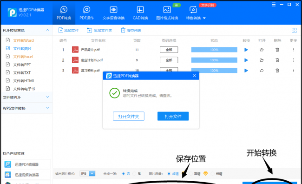Select 文件转Word in sidebar

point(23,40)
